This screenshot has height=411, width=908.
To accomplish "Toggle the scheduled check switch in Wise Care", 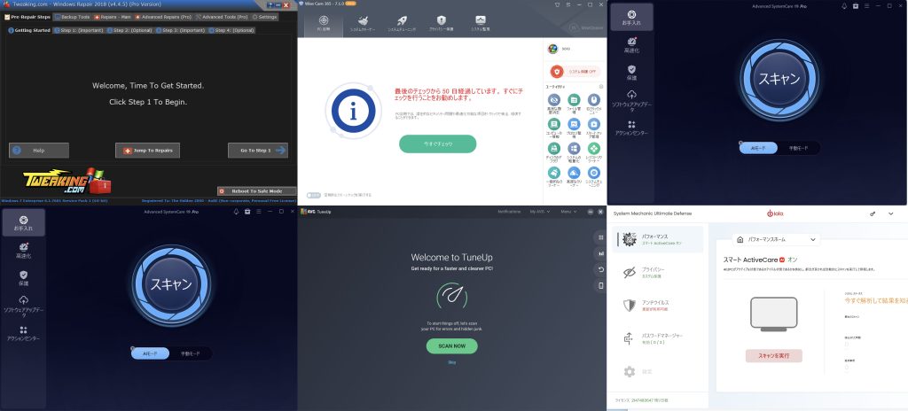I will [x=313, y=195].
